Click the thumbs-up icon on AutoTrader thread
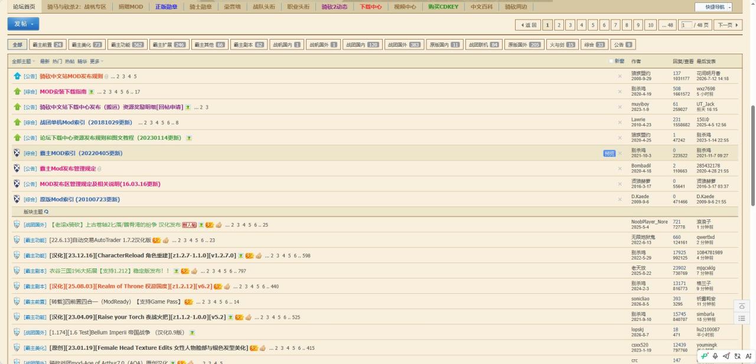Image resolution: width=756 pixels, height=364 pixels. (165, 240)
